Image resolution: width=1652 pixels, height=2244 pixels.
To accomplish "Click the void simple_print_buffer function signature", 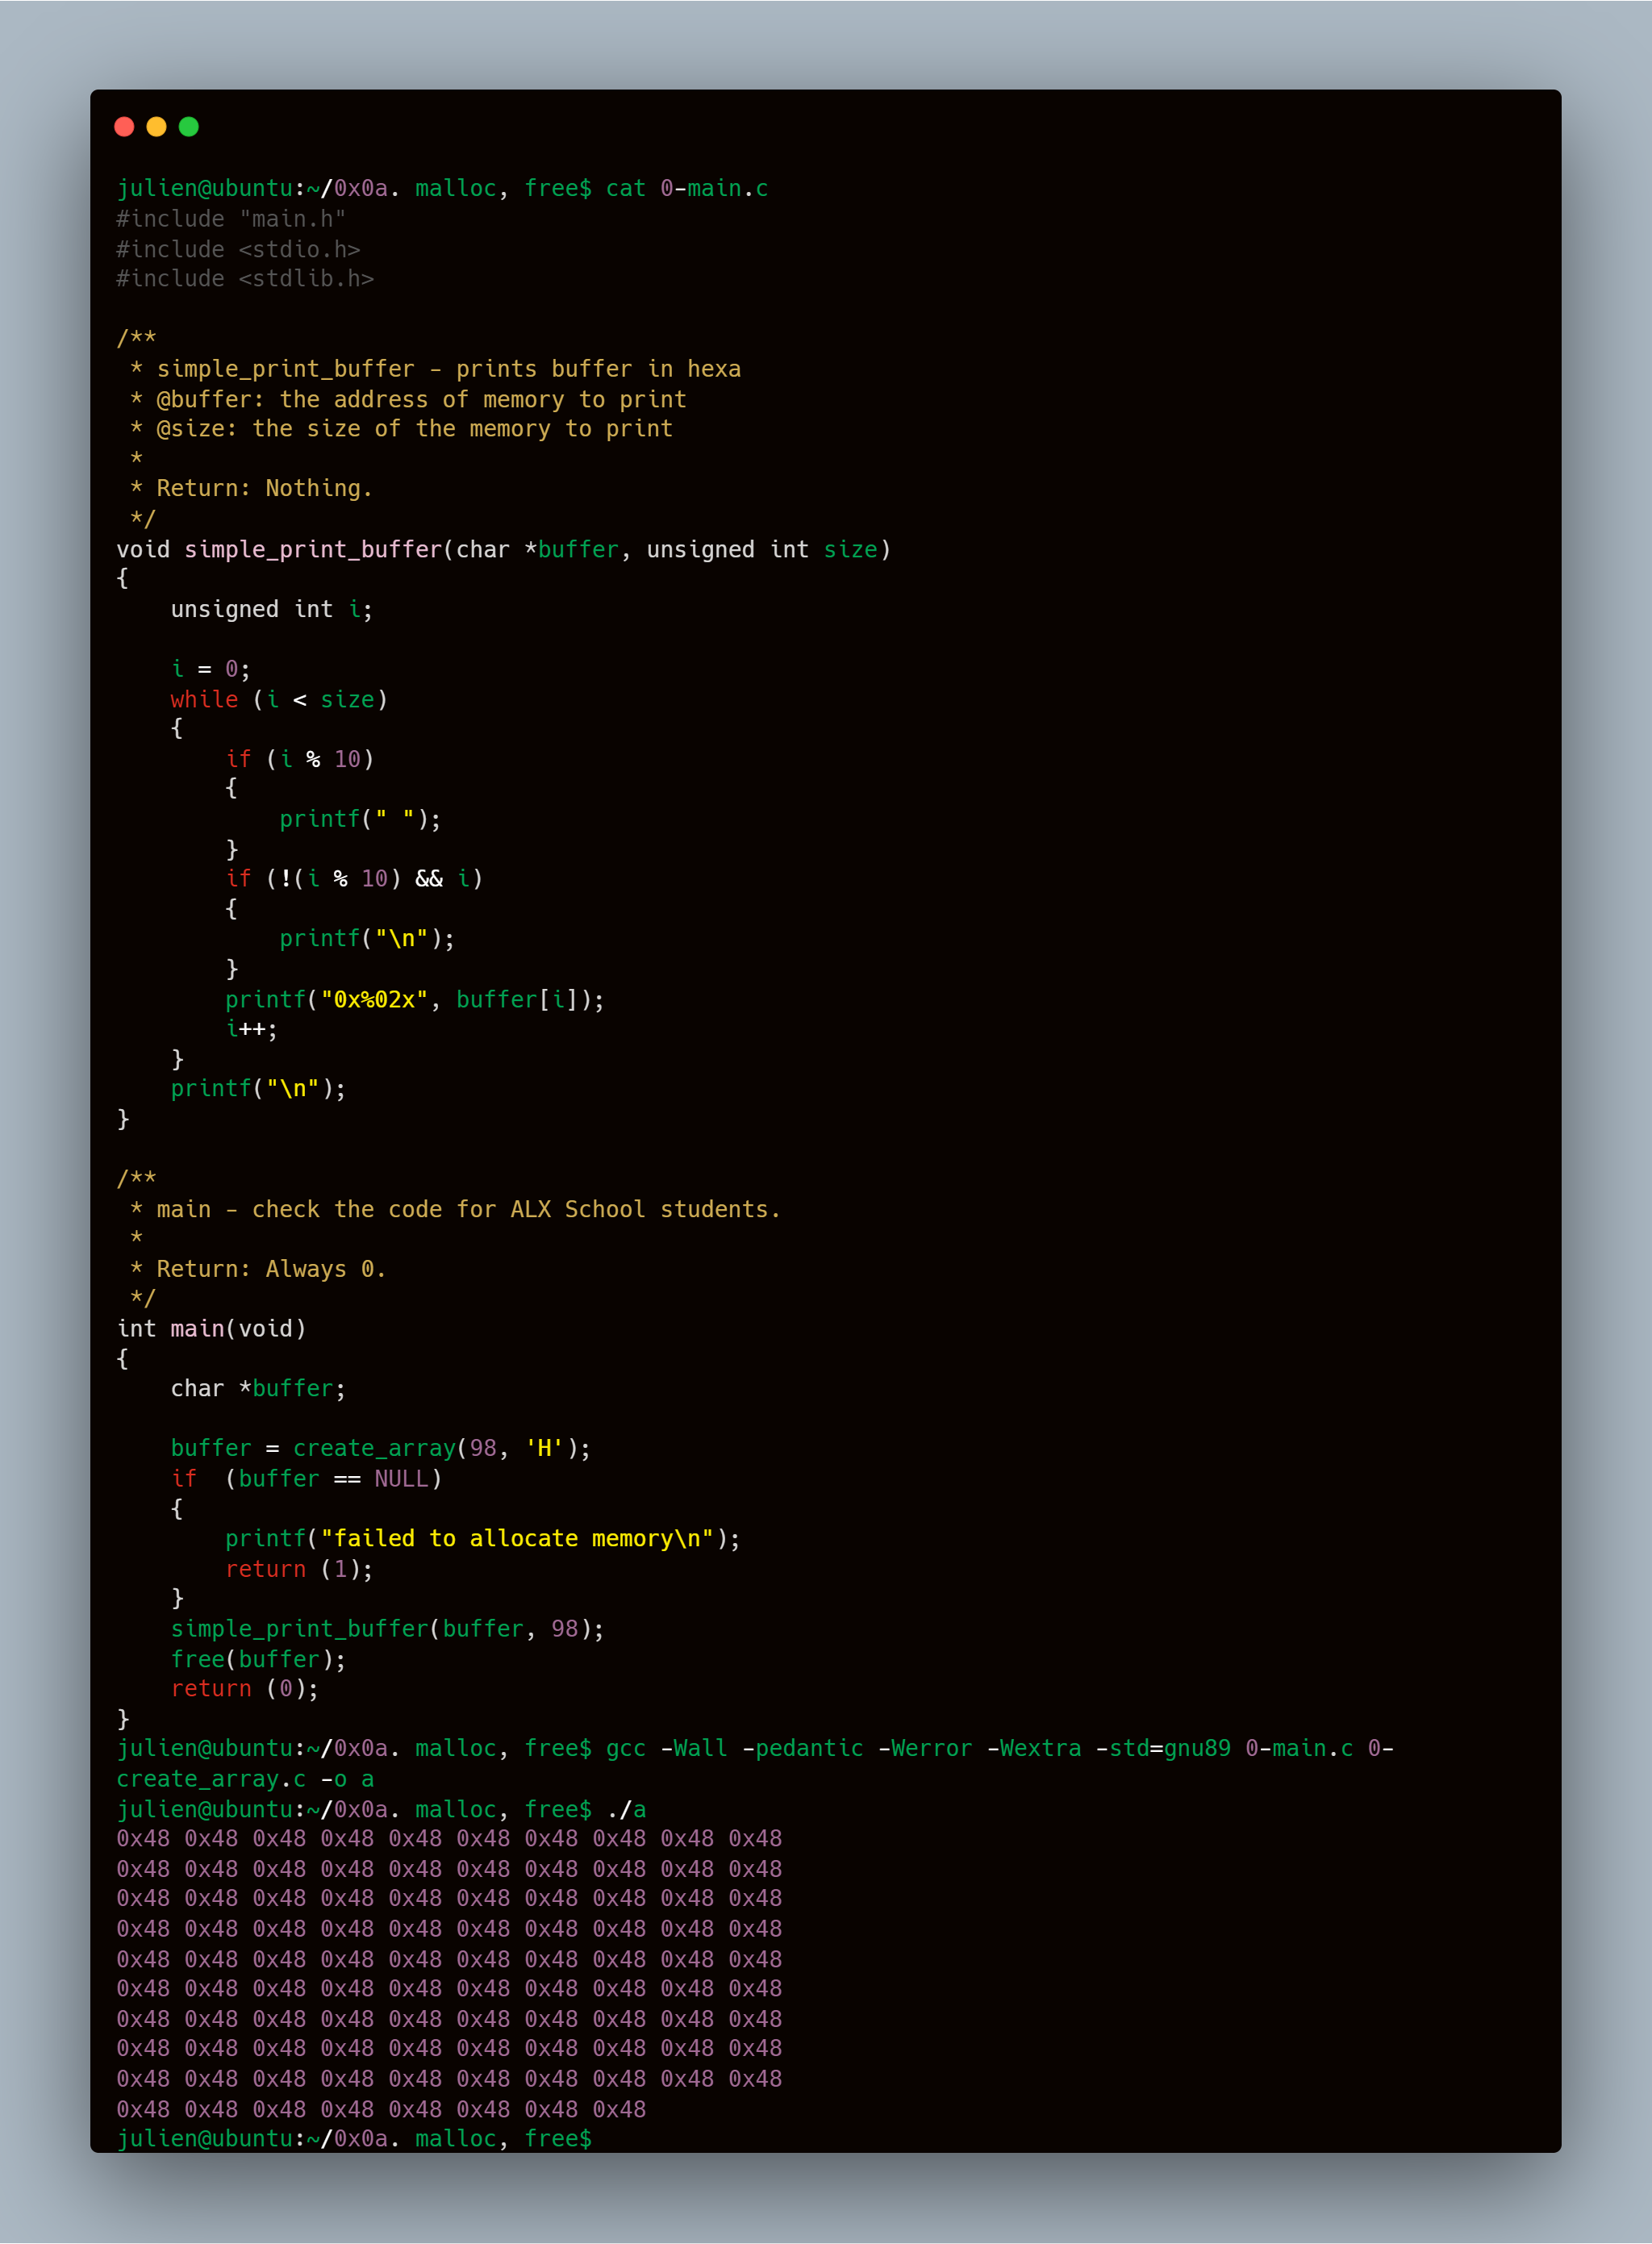I will click(x=503, y=549).
